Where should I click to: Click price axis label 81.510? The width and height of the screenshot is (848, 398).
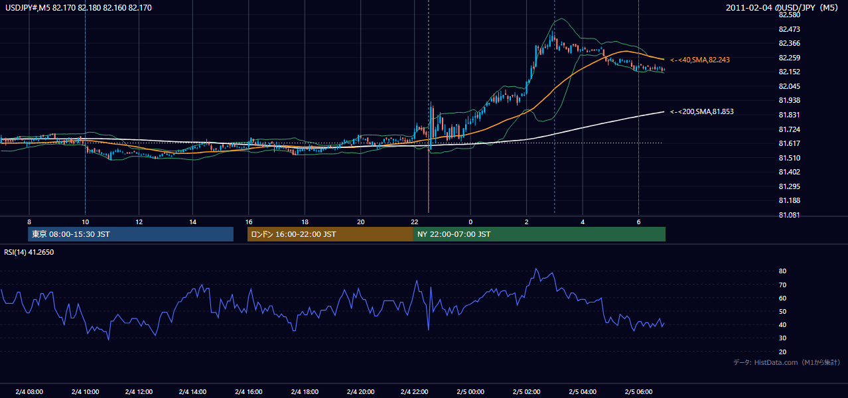789,158
